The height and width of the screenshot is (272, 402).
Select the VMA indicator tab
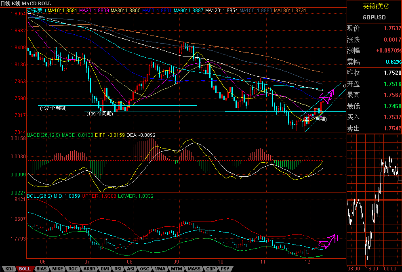click(160, 269)
